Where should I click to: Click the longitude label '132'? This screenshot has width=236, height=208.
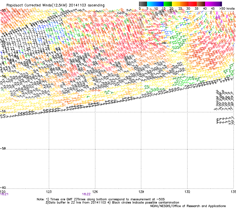coord(188,192)
